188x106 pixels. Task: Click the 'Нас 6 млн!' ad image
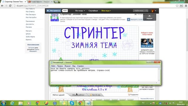click(x=147, y=43)
